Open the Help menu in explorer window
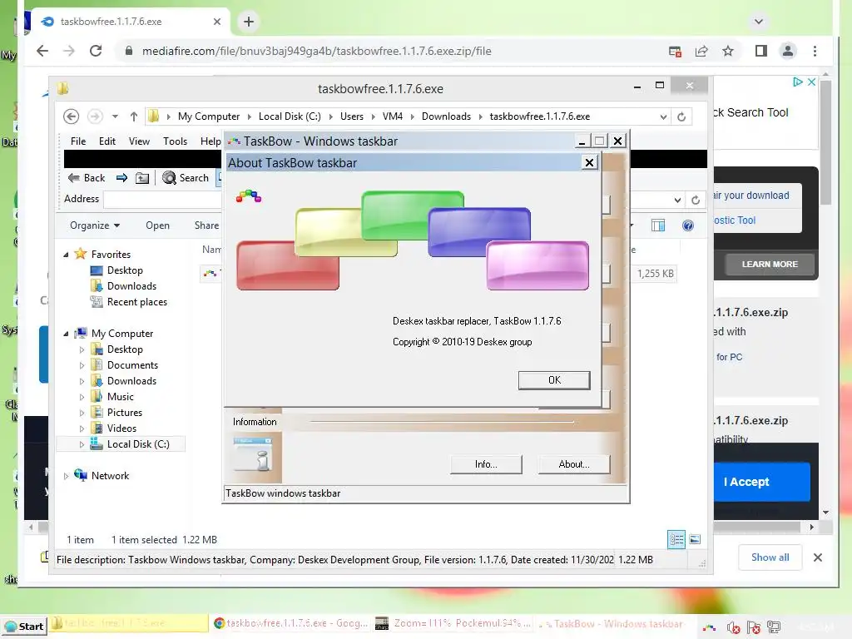The height and width of the screenshot is (639, 852). click(x=211, y=141)
